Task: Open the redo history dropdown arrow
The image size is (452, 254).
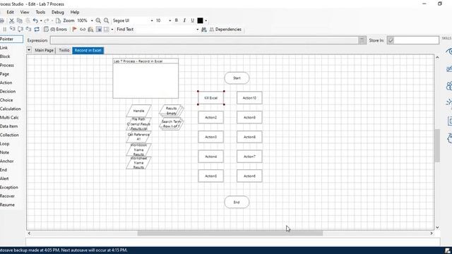Action: pos(52,20)
